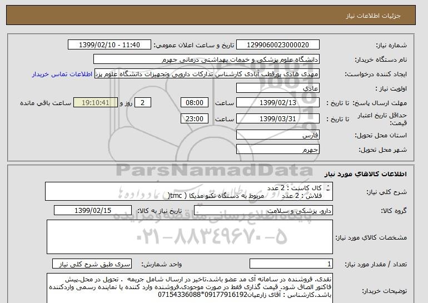The height and width of the screenshot is (303, 428).
Task: Click the small scroll arrows in the description box
Action: (328, 187)
